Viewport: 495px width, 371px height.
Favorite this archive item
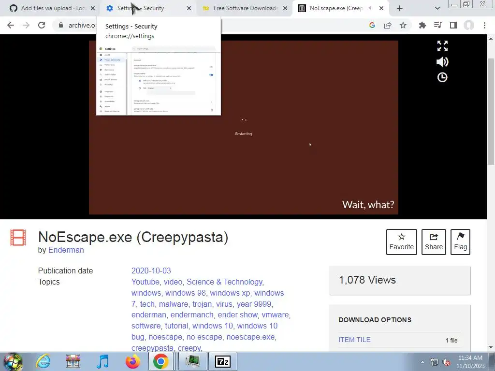click(402, 242)
